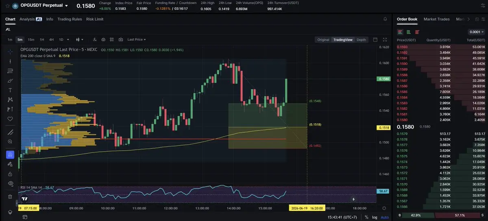Viewport: 488px width, 221px height.
Task: Select the 1D timeframe
Action: (x=61, y=40)
